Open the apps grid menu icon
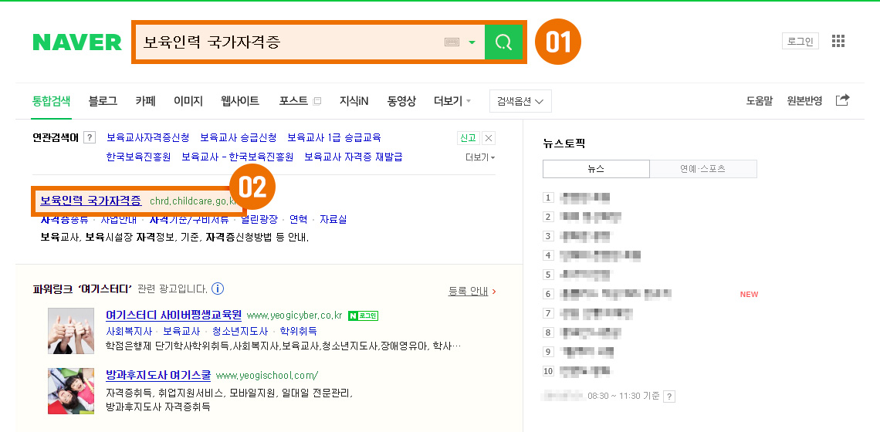This screenshot has height=432, width=880. [x=838, y=41]
